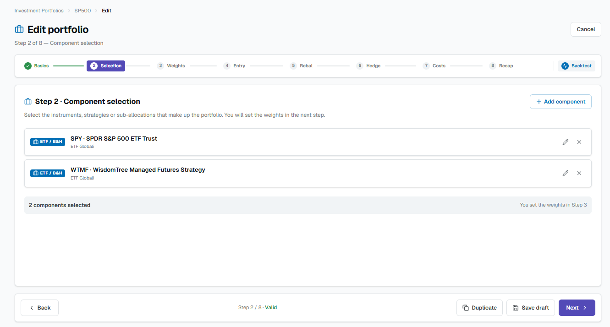Jump to the Rebal step
This screenshot has width=610, height=327.
301,66
